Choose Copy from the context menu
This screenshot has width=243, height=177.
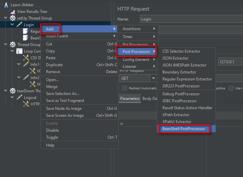click(x=80, y=51)
